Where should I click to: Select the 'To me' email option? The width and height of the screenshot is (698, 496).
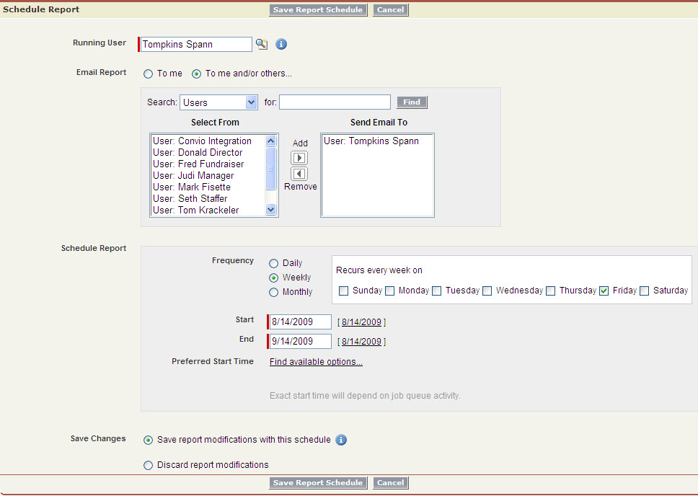149,74
